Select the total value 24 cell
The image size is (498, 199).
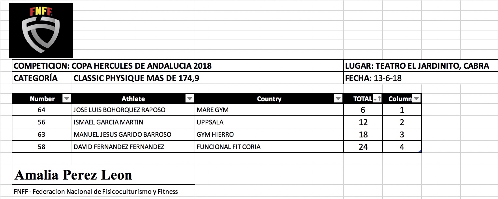[x=363, y=147]
